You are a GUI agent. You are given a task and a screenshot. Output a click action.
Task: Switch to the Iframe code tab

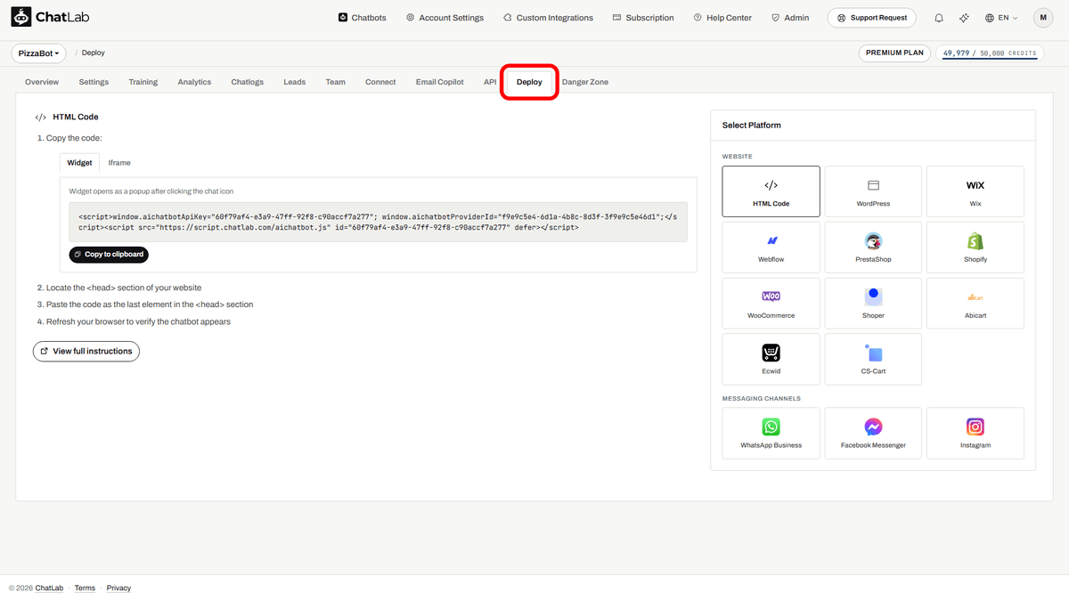tap(119, 163)
